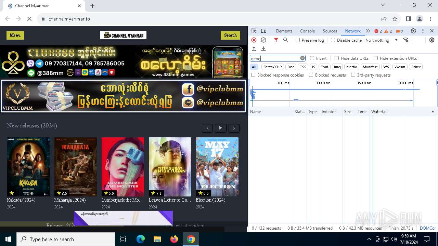Bookmark this tab star icon

tap(395, 19)
